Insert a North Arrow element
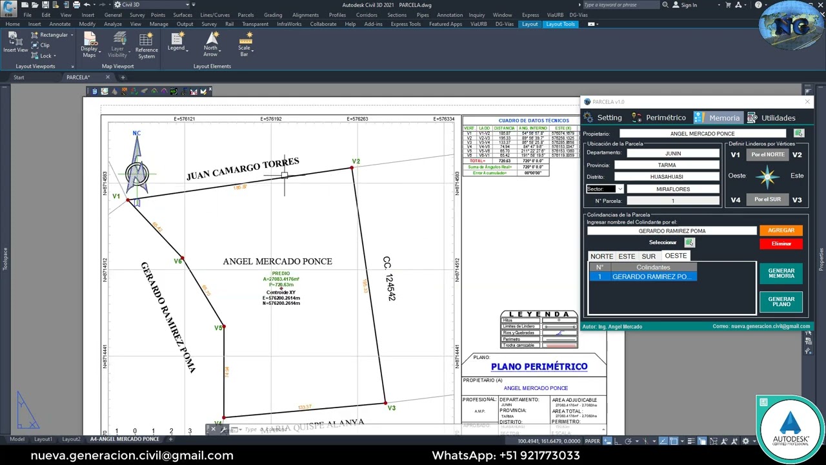 coord(211,44)
